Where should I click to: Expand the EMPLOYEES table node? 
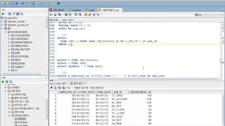[9, 46]
